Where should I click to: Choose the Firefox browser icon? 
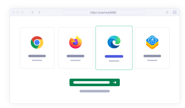[x=76, y=42]
